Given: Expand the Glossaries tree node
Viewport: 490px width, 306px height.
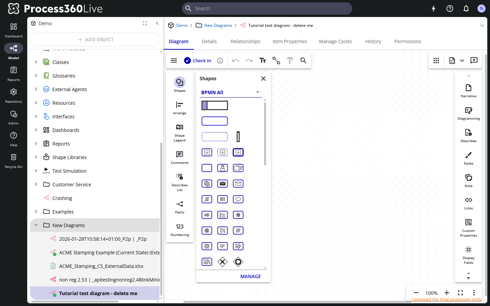Looking at the screenshot, I should pos(36,75).
